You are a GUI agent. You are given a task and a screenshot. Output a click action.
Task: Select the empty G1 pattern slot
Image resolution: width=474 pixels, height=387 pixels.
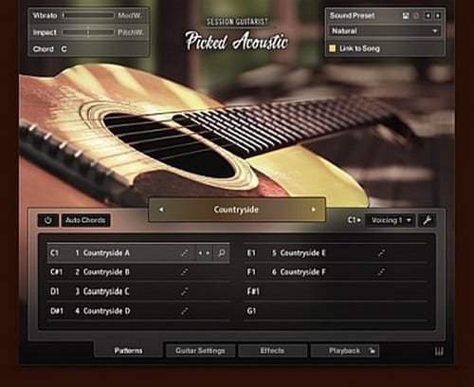pyautogui.click(x=336, y=311)
